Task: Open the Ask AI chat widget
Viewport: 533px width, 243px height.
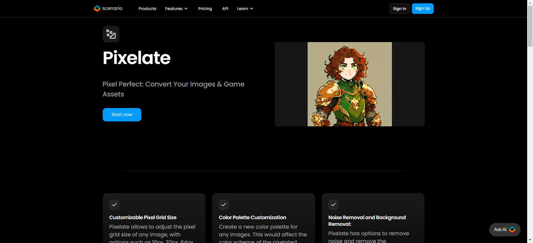Action: tap(504, 229)
